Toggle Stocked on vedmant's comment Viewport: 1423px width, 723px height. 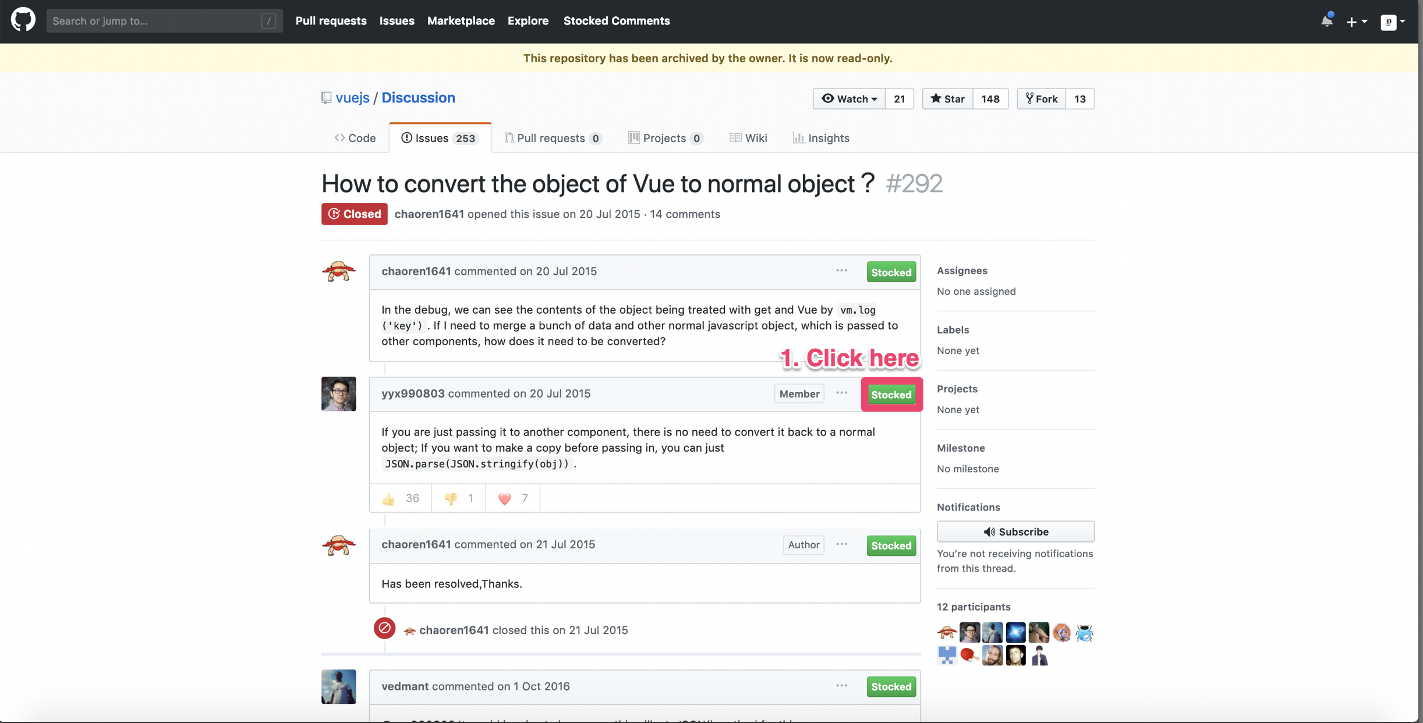pyautogui.click(x=891, y=687)
